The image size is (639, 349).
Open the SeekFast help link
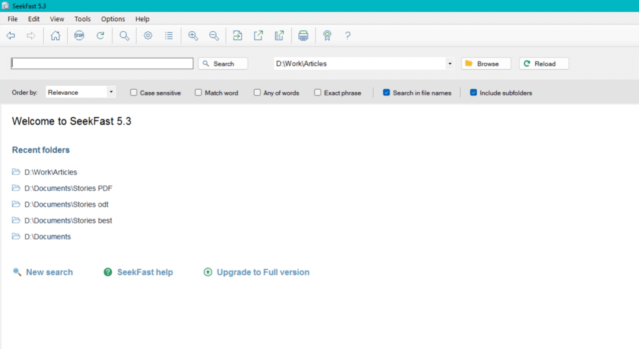145,272
